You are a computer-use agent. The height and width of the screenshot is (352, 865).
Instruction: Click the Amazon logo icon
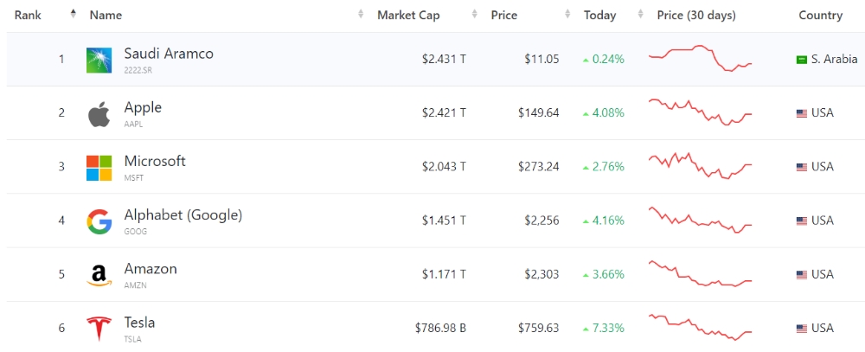pos(99,276)
